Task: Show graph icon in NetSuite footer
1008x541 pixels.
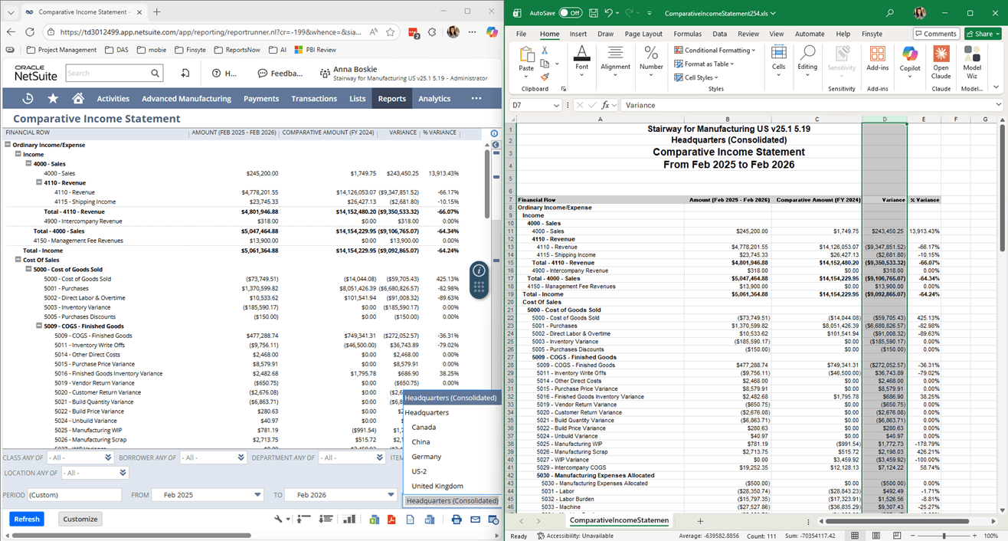Action: (349, 519)
